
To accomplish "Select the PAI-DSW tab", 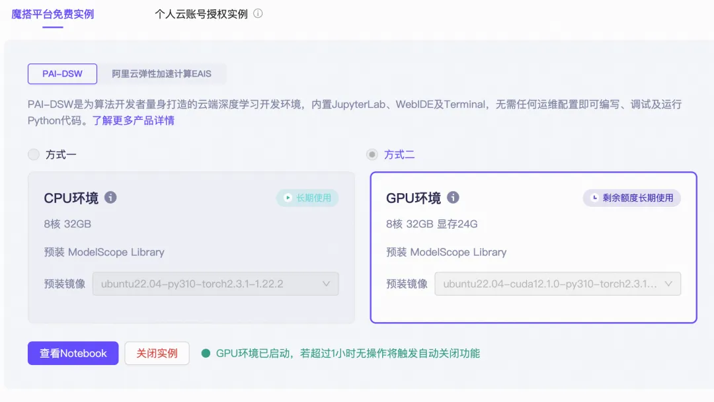I will point(62,74).
